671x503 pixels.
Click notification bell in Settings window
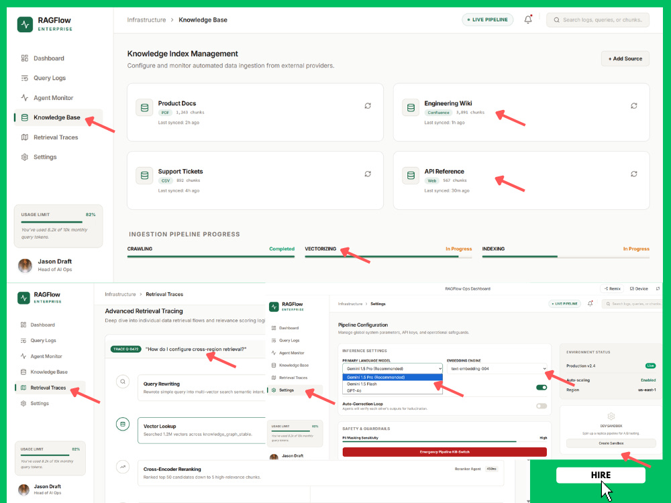pyautogui.click(x=590, y=304)
